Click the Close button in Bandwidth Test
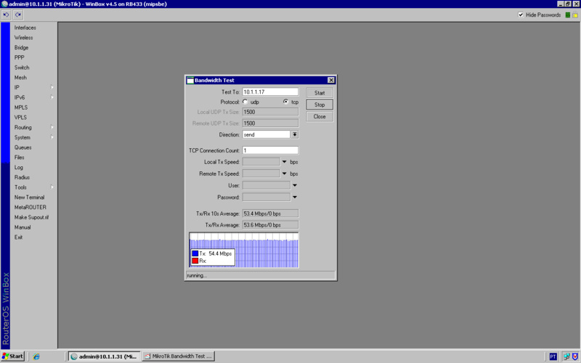Viewport: 581px width, 363px height. click(x=320, y=117)
